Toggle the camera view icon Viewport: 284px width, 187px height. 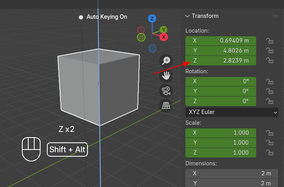(166, 91)
